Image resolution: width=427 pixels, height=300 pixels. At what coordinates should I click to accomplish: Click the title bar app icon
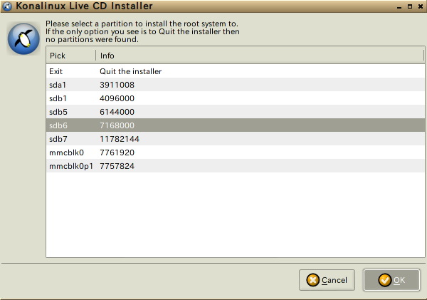(x=7, y=6)
